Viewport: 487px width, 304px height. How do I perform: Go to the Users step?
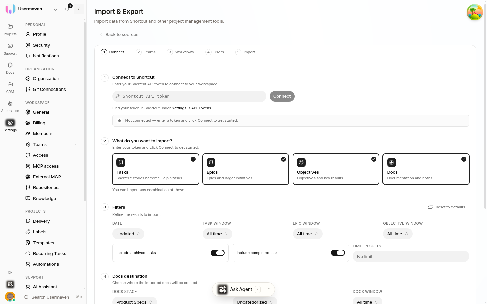click(x=215, y=52)
